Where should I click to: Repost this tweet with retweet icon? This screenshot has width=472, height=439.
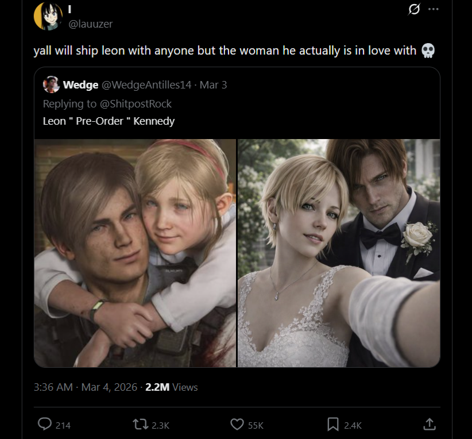141,425
